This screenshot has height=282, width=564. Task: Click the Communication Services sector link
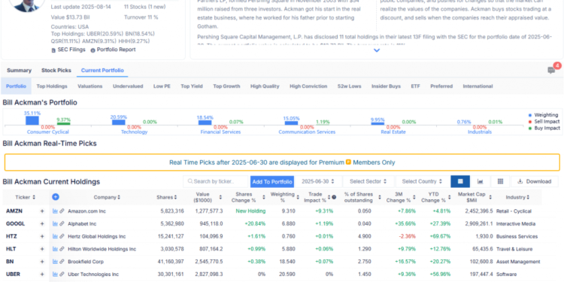(307, 132)
